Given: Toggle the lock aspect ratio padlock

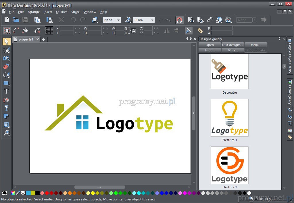Looking at the screenshot, I should click(134, 30).
